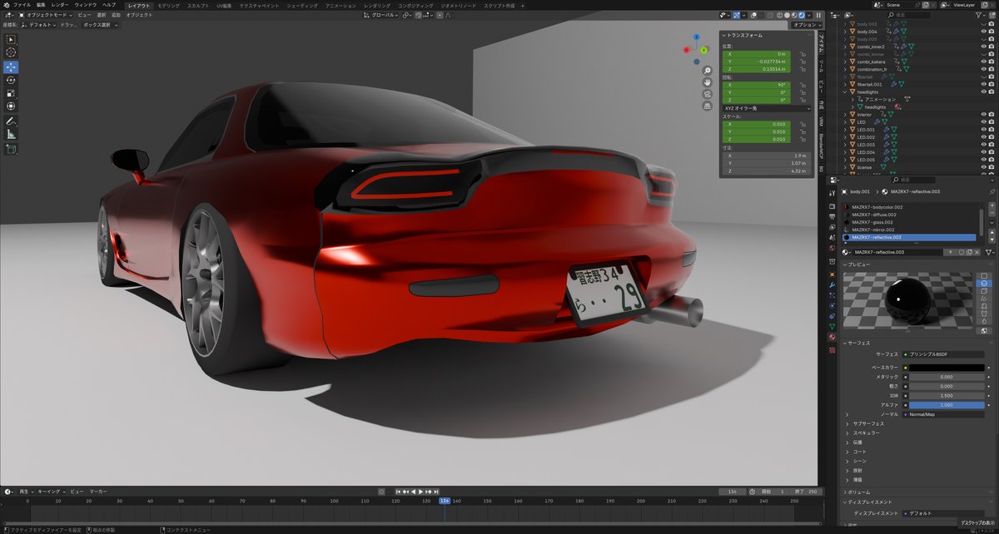Click the Blender logo menu icon

(6, 5)
